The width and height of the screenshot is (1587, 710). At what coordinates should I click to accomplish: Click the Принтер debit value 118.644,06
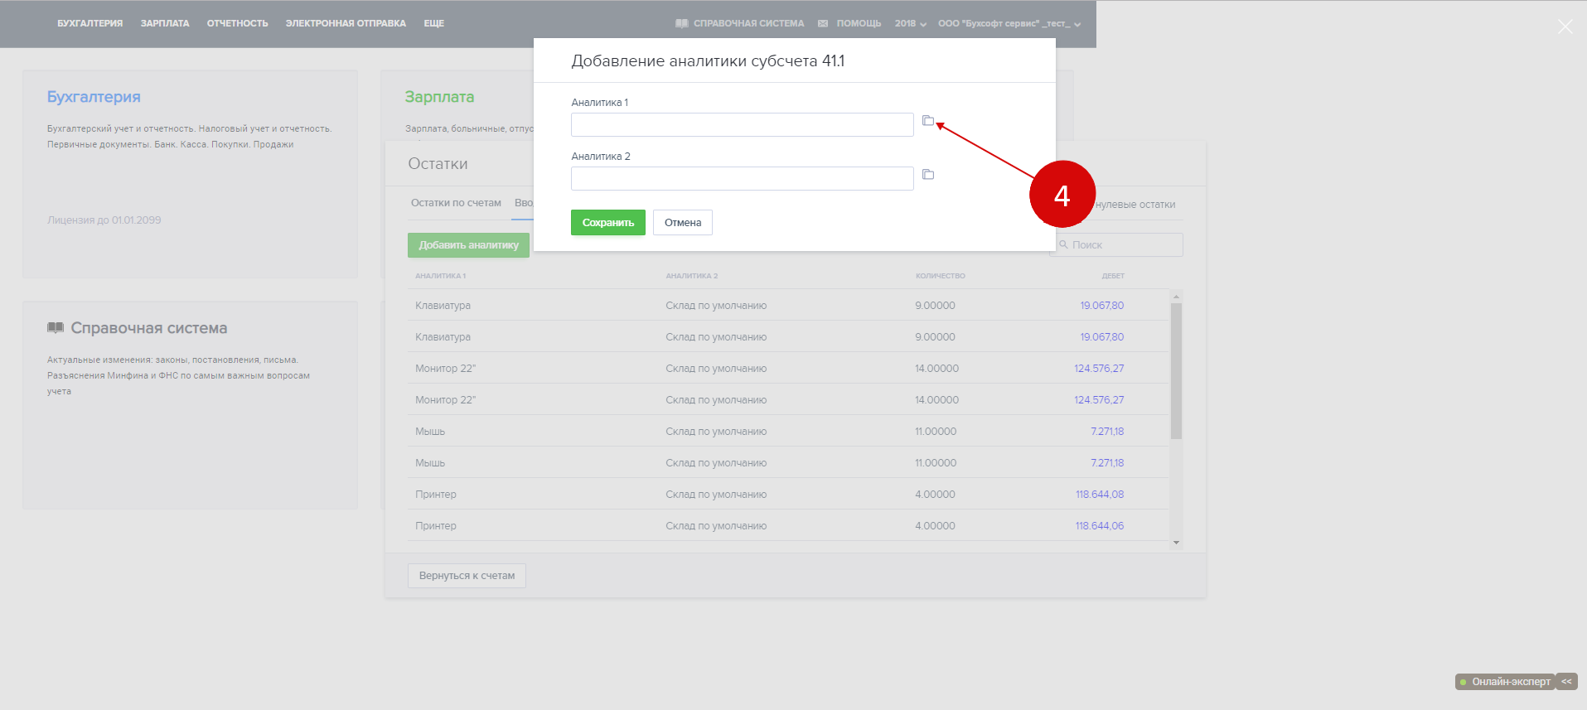(1100, 526)
